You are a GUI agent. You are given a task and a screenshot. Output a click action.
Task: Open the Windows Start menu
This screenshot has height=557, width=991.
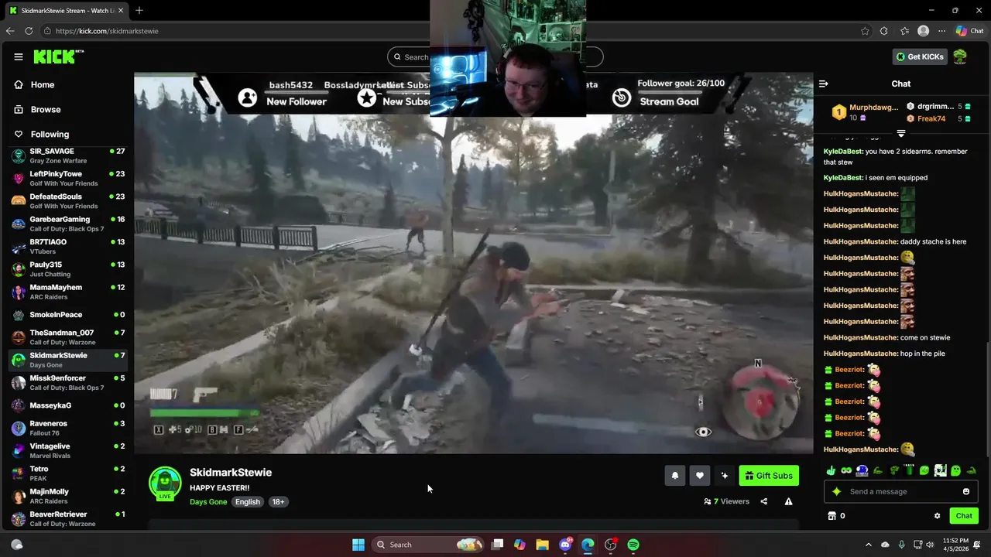(358, 545)
